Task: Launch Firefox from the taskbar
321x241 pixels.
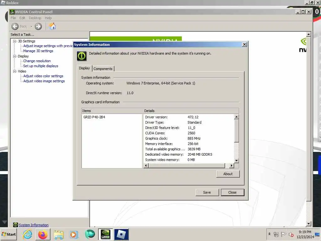Action: pyautogui.click(x=43, y=234)
